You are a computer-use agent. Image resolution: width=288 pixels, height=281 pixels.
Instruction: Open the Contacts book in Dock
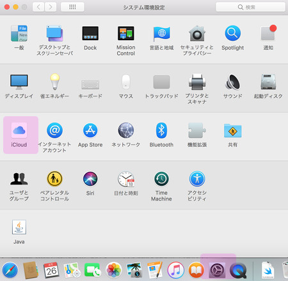(x=31, y=270)
